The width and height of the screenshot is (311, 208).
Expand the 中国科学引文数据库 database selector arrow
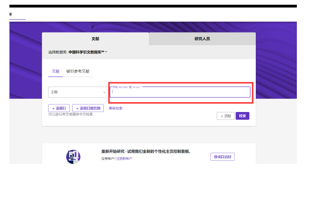(x=106, y=52)
